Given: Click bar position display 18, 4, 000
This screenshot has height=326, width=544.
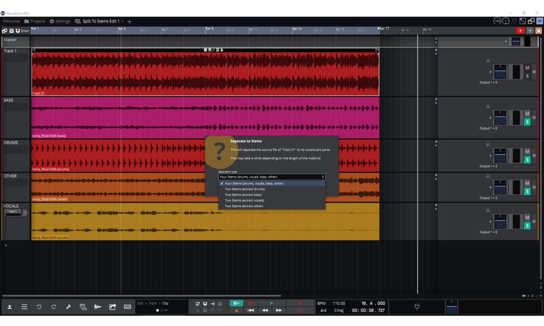Looking at the screenshot, I should tap(373, 304).
